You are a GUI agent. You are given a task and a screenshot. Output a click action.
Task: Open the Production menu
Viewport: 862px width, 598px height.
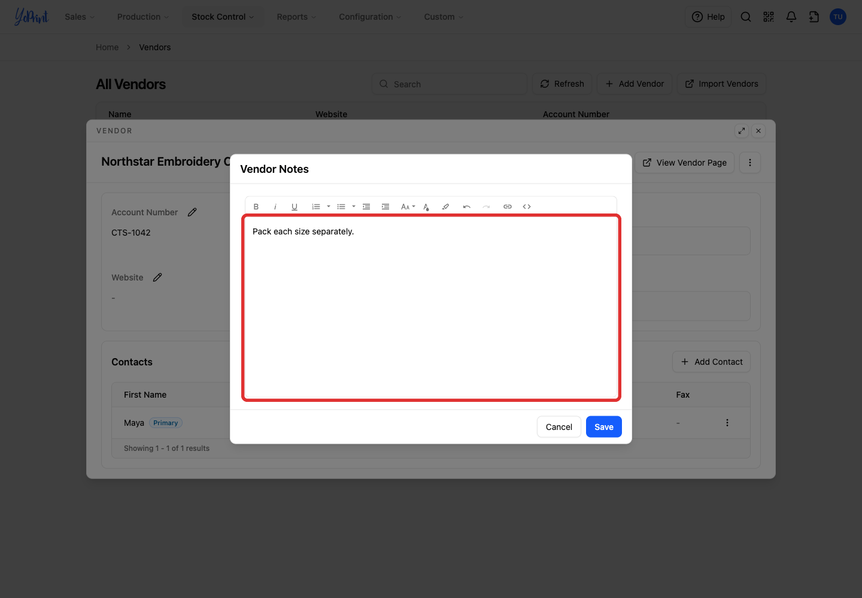143,17
